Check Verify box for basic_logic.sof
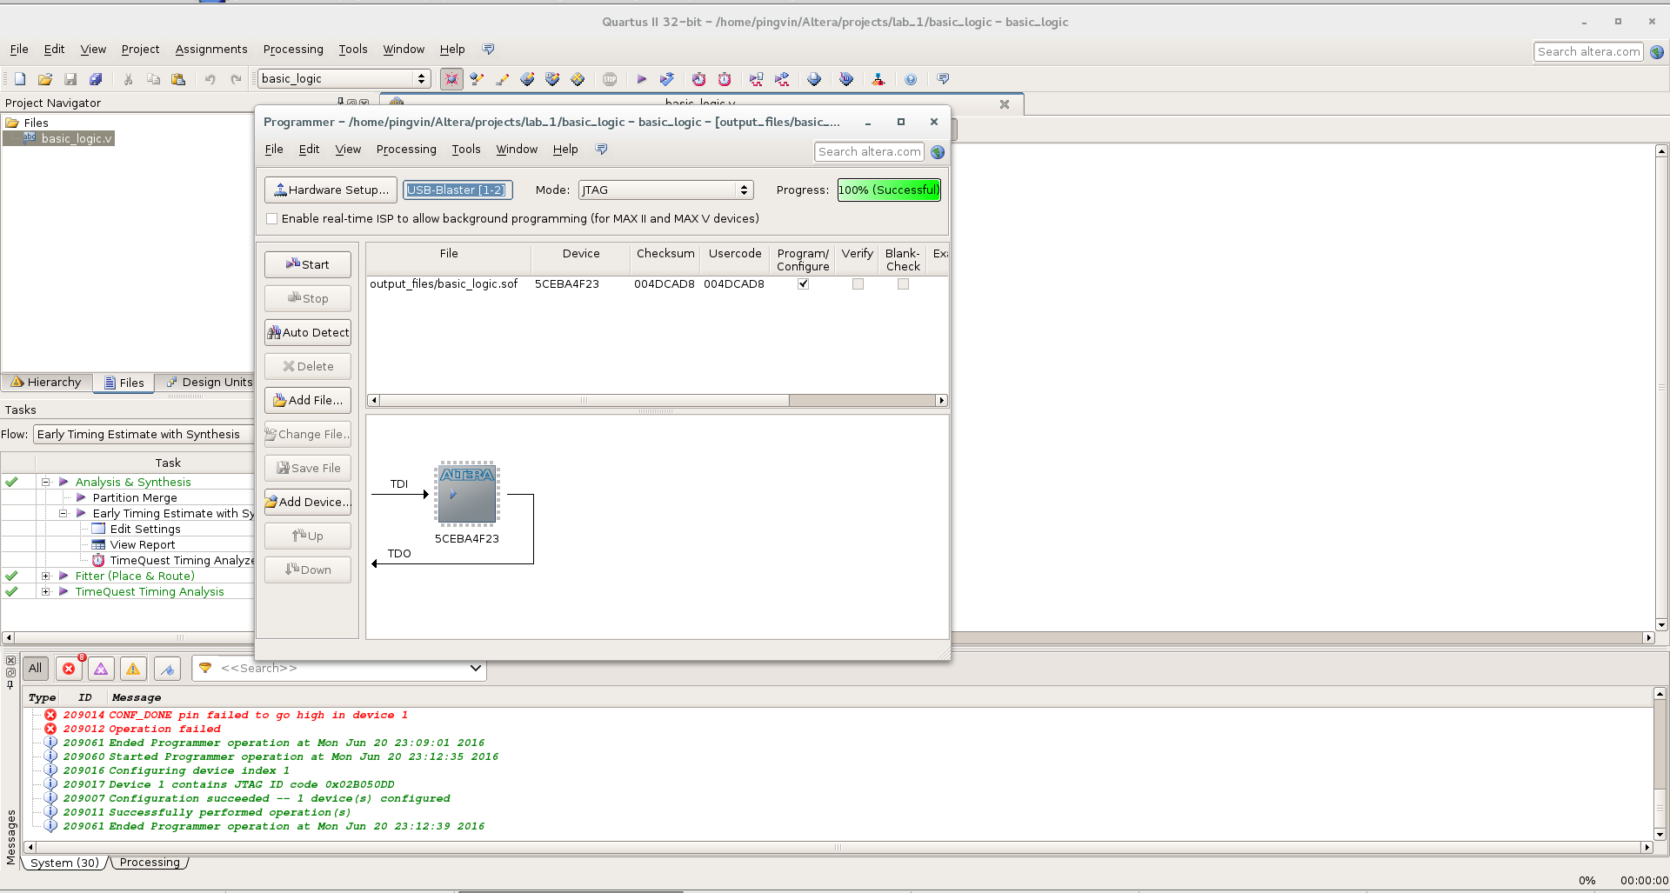Screen dimensions: 1670x893 858,284
